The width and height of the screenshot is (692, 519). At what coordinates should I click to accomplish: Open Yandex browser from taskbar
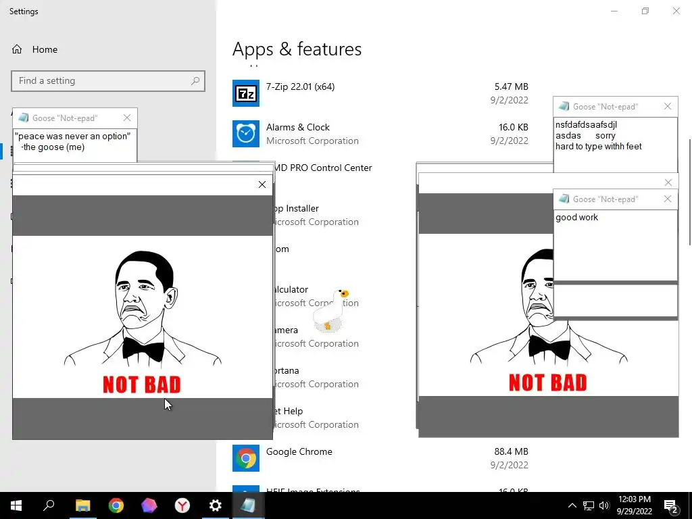182,505
